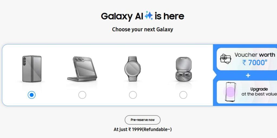
Task: Select the radio button under the flip phone
Action: [x=82, y=95]
